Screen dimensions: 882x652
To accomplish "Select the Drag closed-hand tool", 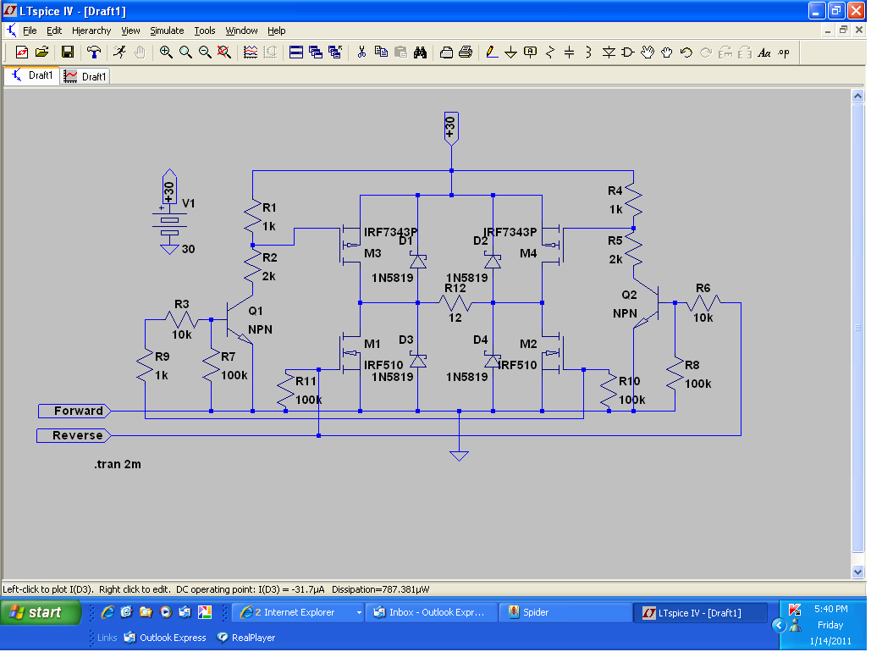I will click(x=666, y=52).
